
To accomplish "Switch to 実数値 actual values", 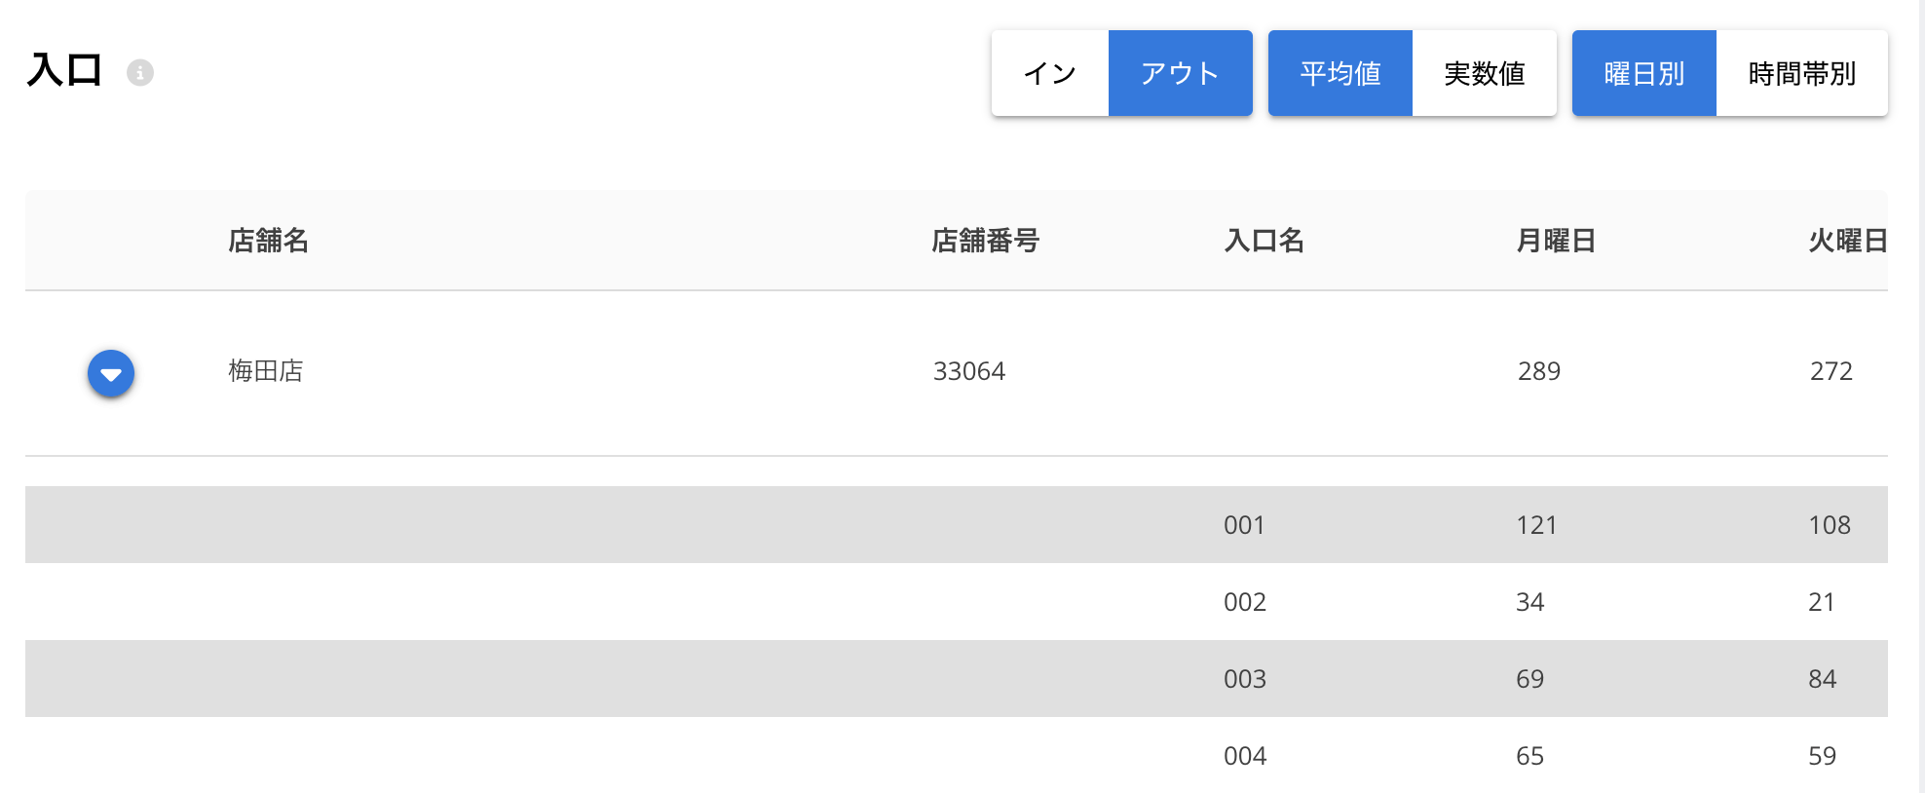I will coord(1485,73).
